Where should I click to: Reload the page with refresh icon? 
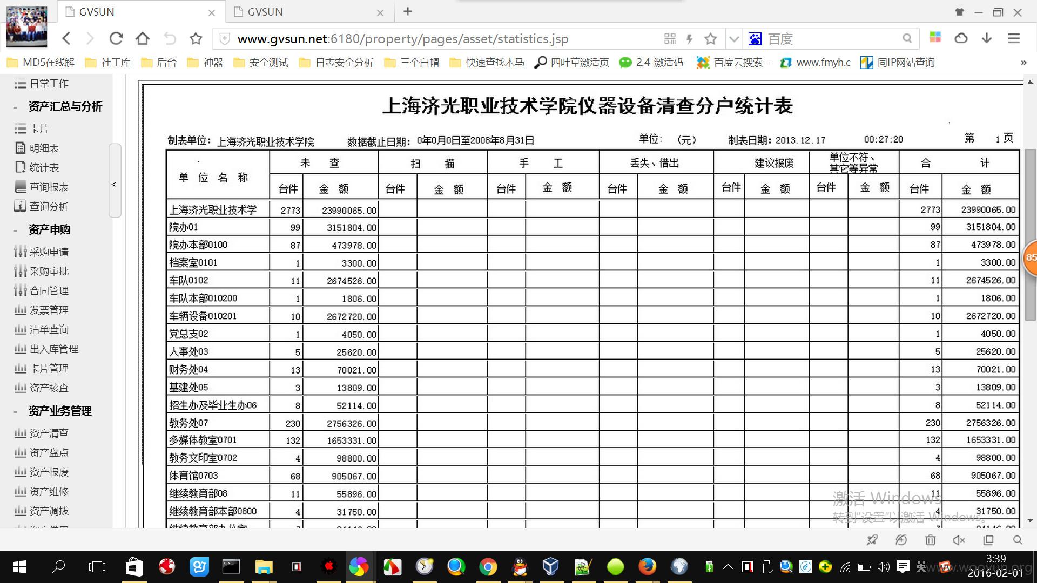click(116, 38)
